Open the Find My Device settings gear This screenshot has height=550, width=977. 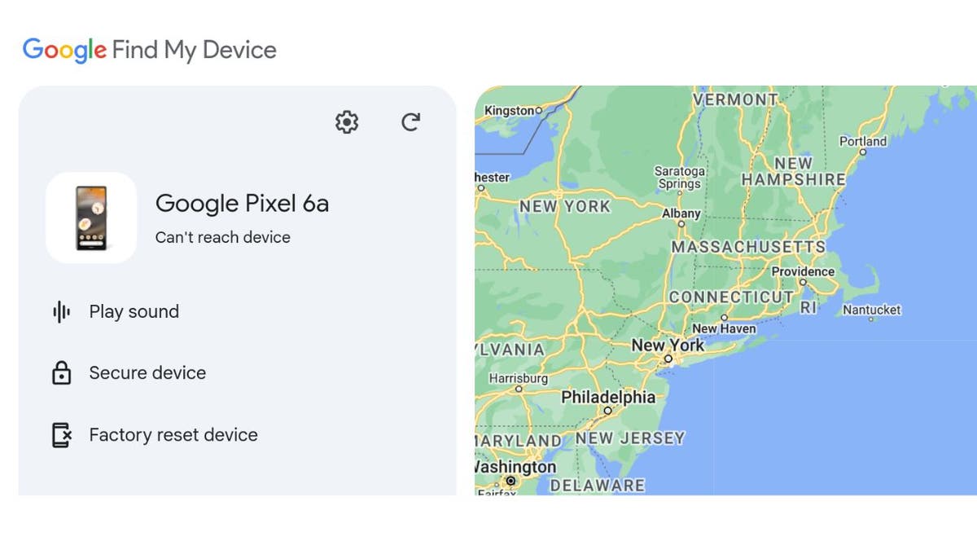(346, 121)
